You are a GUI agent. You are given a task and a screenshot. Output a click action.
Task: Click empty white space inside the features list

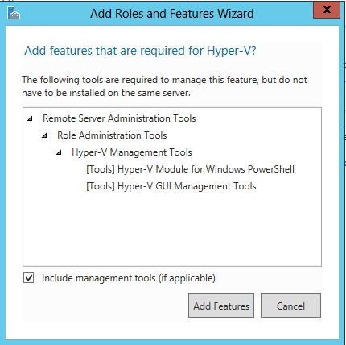click(x=172, y=228)
